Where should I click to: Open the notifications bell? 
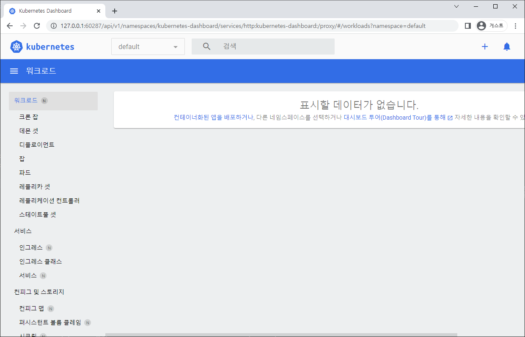[506, 47]
